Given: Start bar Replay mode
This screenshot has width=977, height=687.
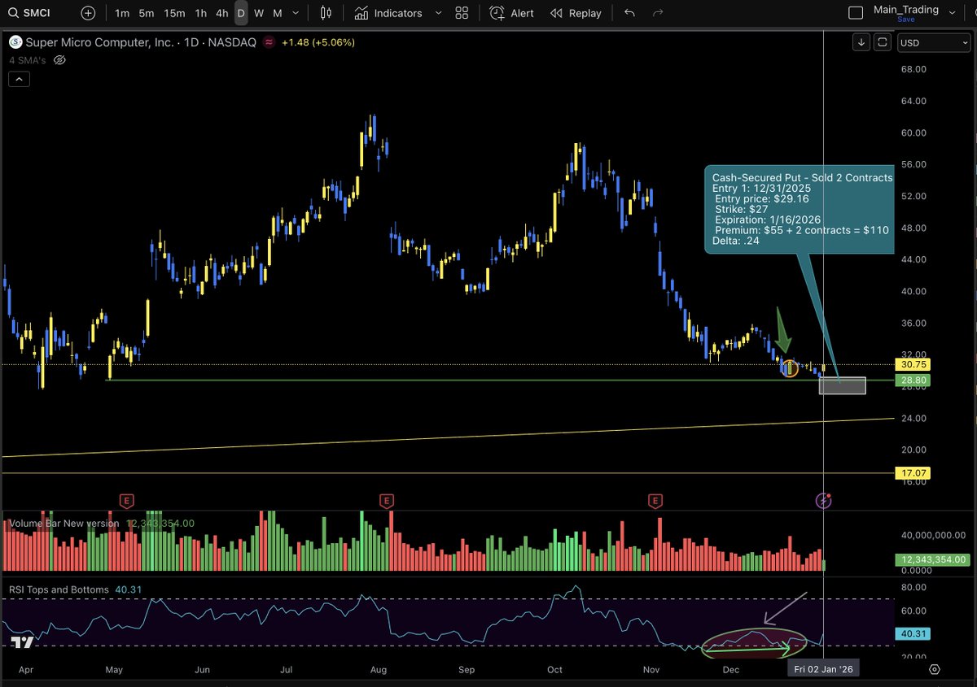Looking at the screenshot, I should coord(576,13).
